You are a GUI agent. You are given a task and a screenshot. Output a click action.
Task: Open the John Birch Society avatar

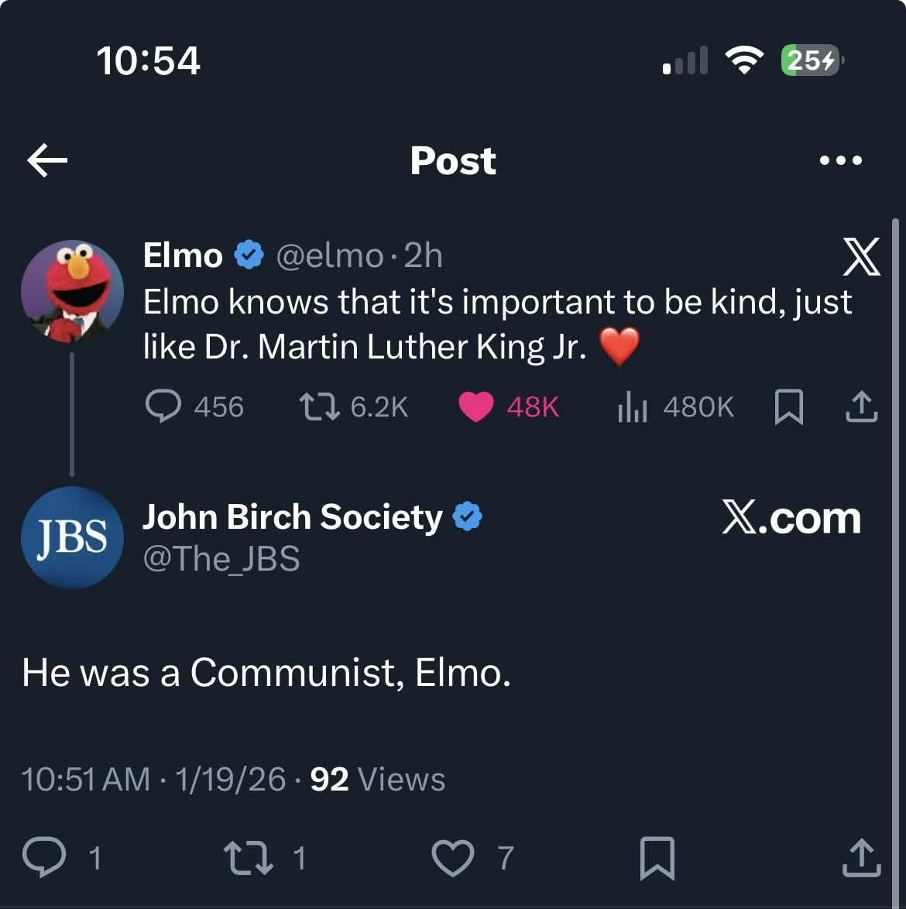(73, 537)
